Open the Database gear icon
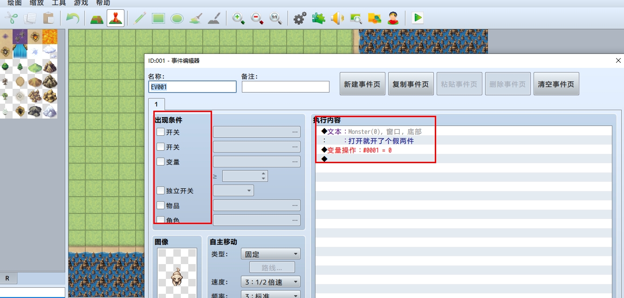 click(300, 18)
